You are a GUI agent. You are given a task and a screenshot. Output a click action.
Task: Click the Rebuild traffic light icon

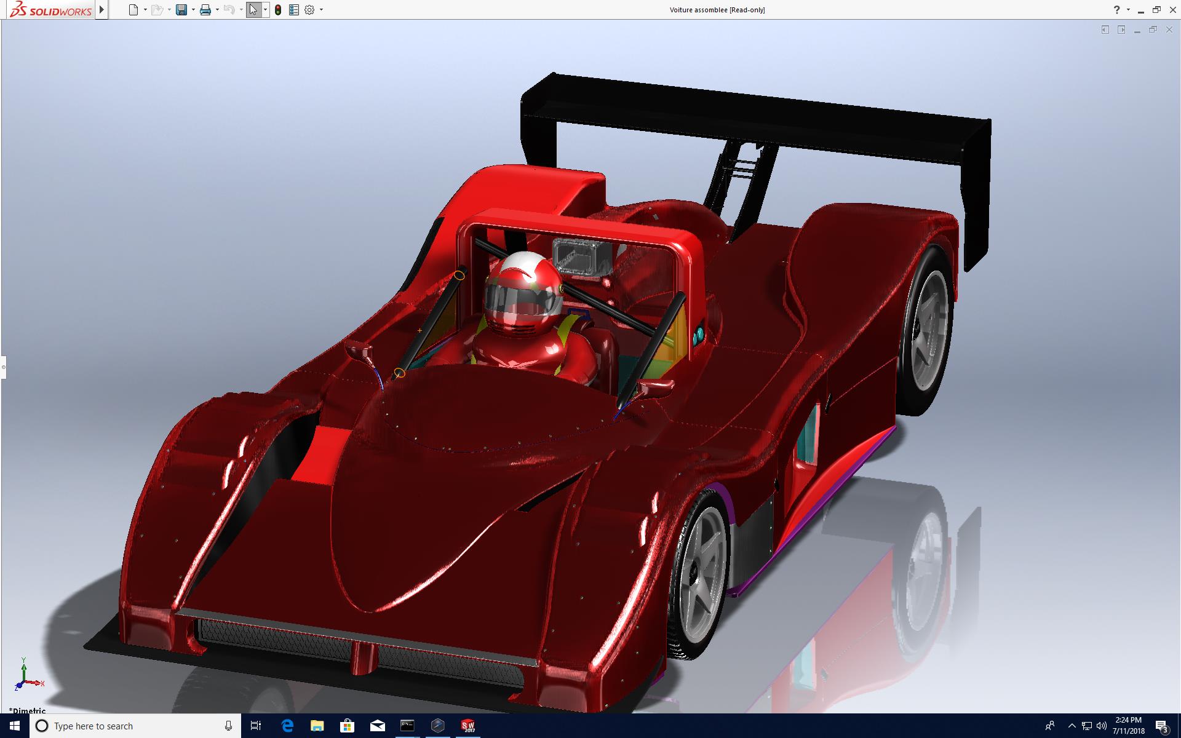coord(278,10)
